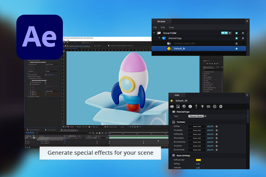The height and width of the screenshot is (177, 266).
Task: Click the Reflectivity 100.0% value
Action: (210, 134)
